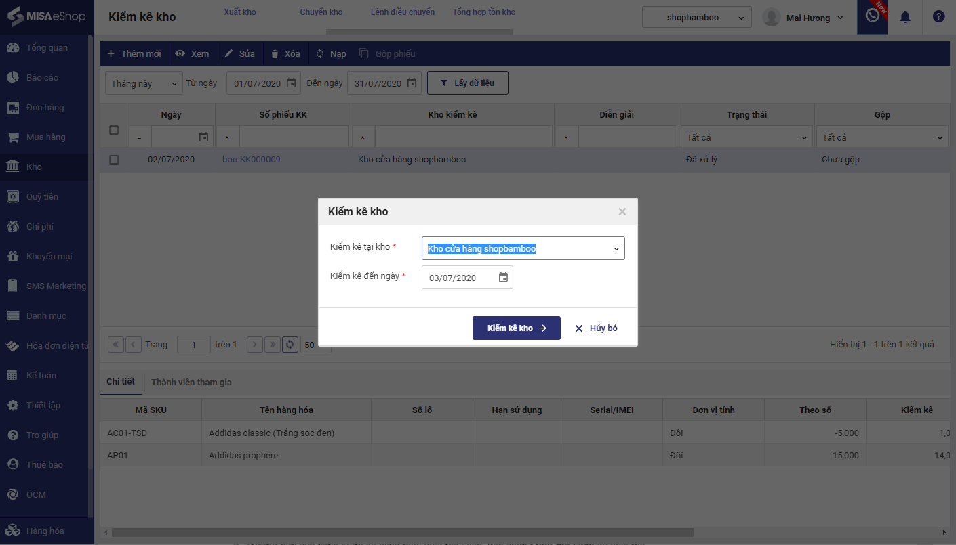Open the help question mark icon
This screenshot has width=956, height=545.
[938, 17]
